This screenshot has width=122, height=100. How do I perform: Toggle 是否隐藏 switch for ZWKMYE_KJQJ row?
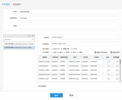[x=116, y=79]
